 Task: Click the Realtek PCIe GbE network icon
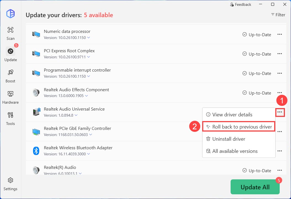coord(36,132)
